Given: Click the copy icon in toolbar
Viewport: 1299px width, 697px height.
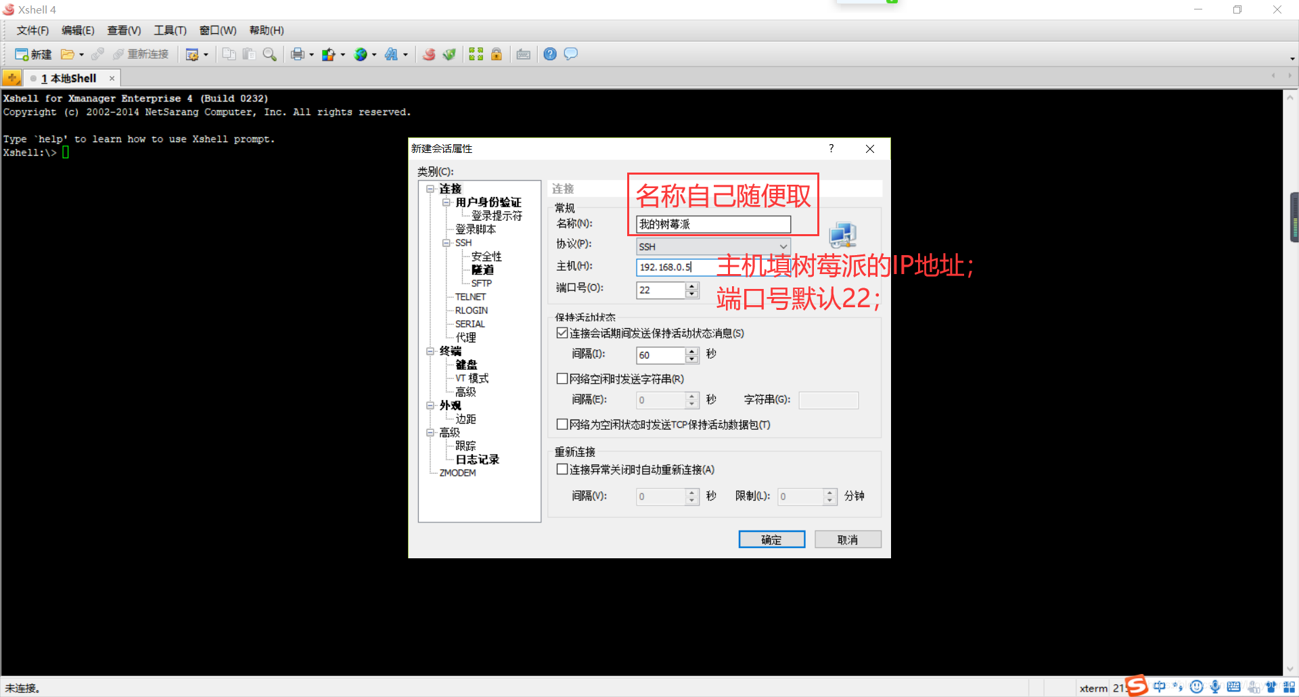Looking at the screenshot, I should 229,54.
